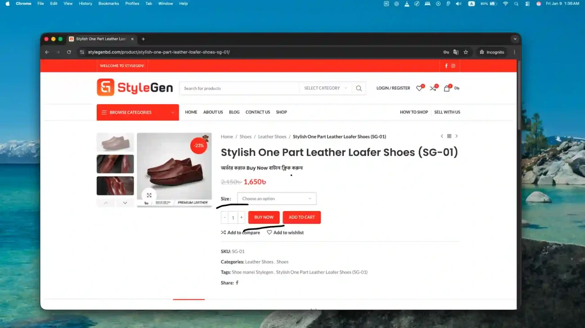
Task: Bookmark this page with the star icon
Action: 466,52
